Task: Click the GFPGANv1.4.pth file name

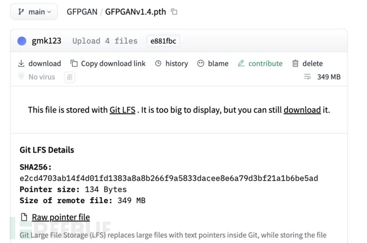Action: pos(135,12)
